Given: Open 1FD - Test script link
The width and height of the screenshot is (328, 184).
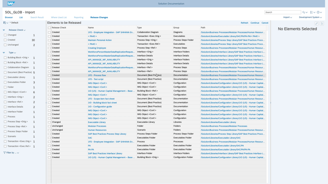Looking at the screenshot, I should (95, 79).
